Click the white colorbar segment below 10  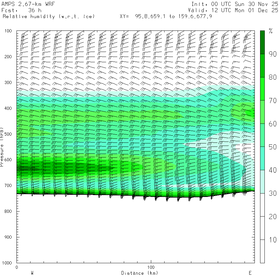tap(262, 251)
